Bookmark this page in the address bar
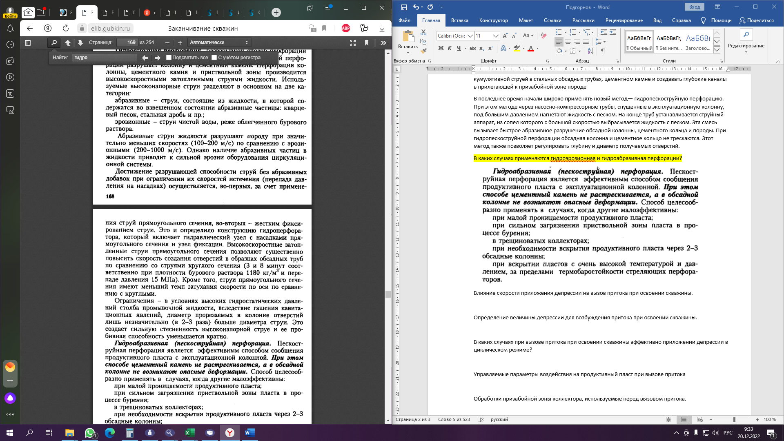784x441 pixels. pyautogui.click(x=324, y=28)
